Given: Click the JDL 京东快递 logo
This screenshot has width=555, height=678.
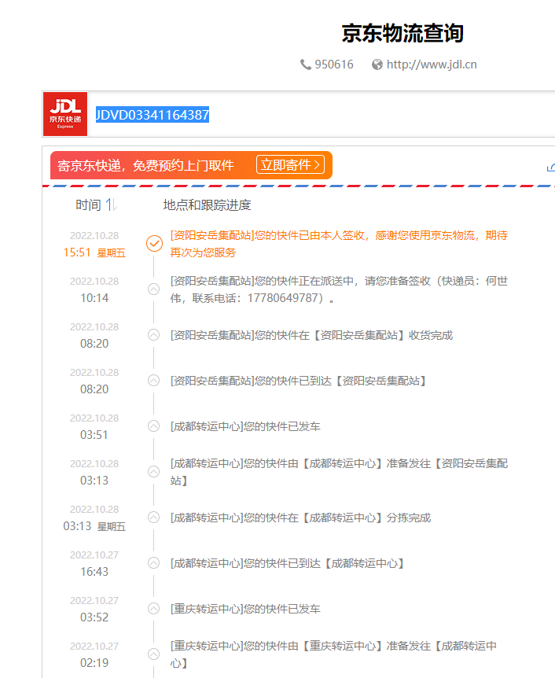Looking at the screenshot, I should [65, 114].
